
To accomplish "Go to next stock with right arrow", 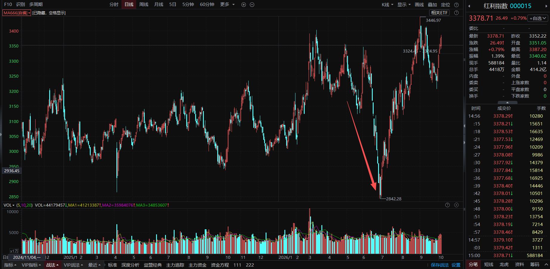I will 546,6.
